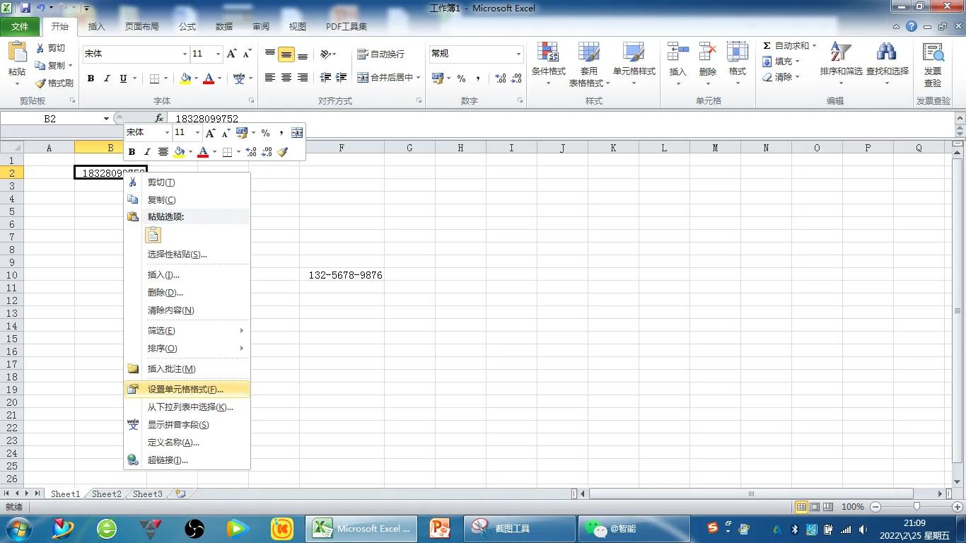
Task: Click the phonetic guide (wén) icon in ribbon
Action: click(x=239, y=78)
